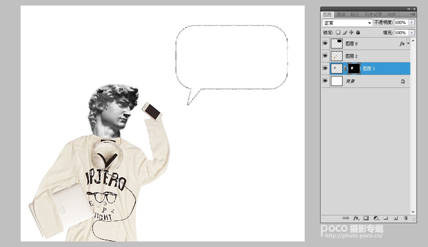
Task: Click the link layers icon
Action: (346, 218)
